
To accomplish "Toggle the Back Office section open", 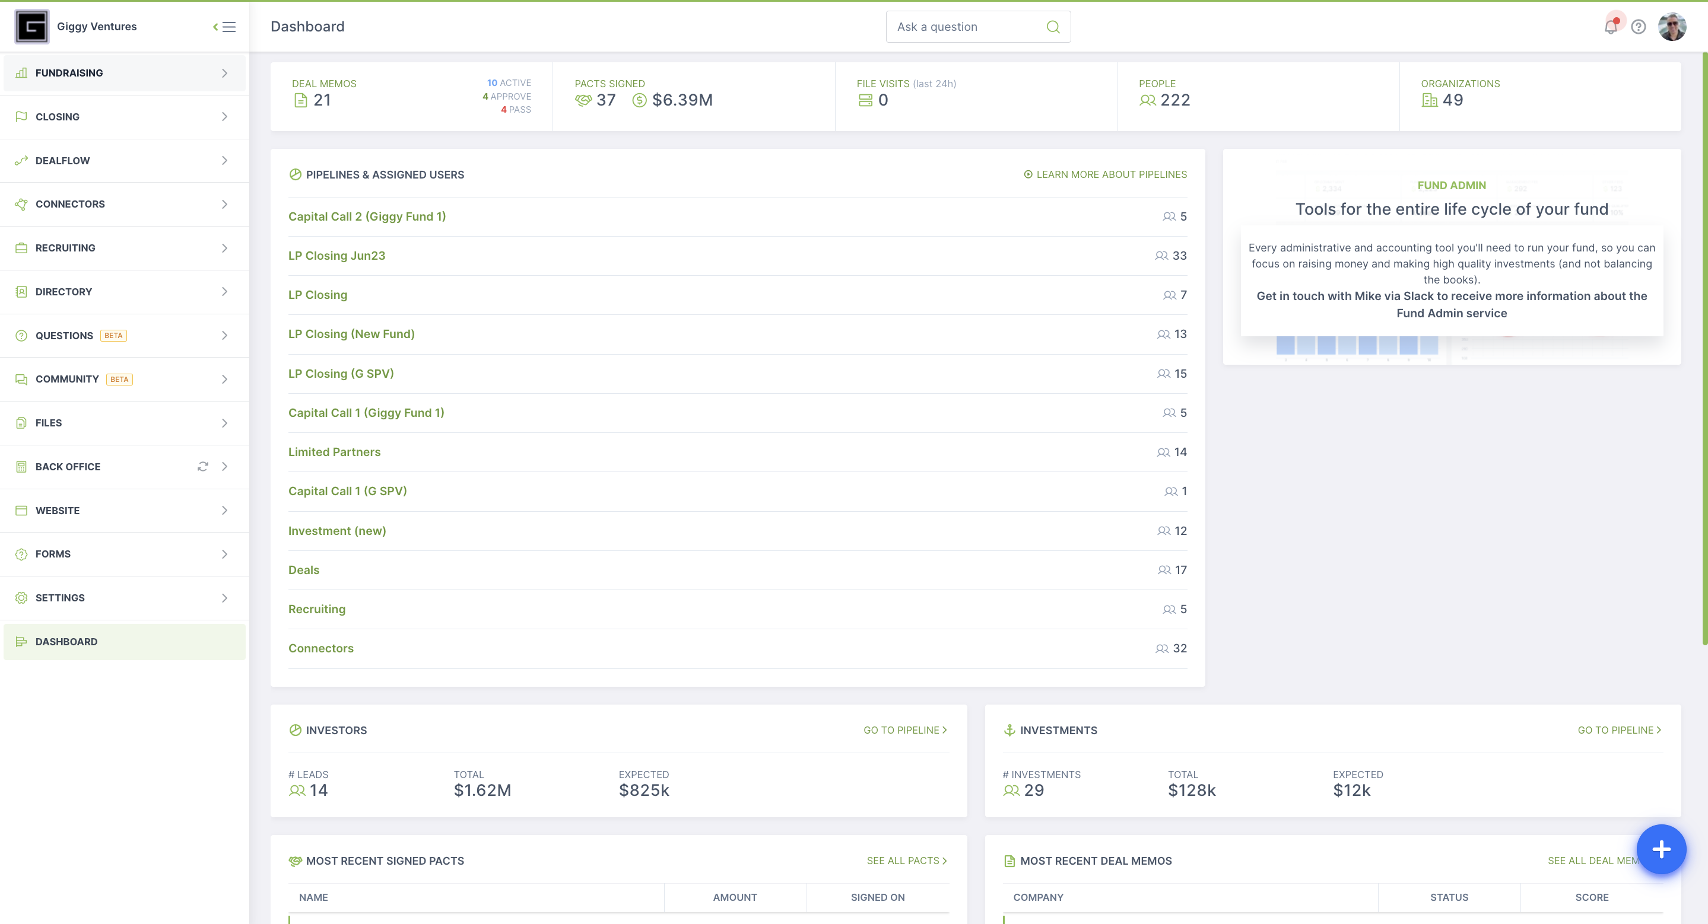I will coord(224,466).
